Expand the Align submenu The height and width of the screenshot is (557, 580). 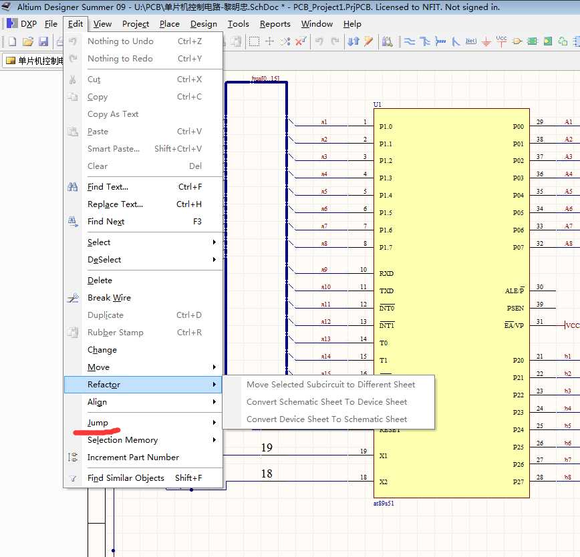tap(144, 402)
